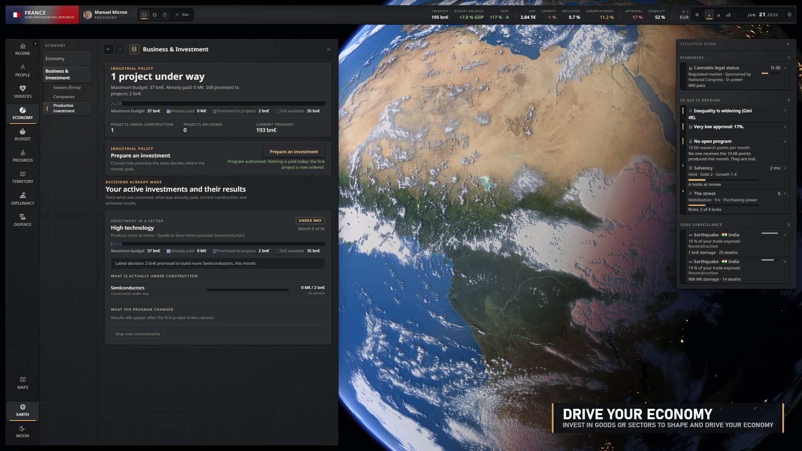Viewport: 802px width, 451px height.
Task: Toggle the War mode button
Action: pyautogui.click(x=182, y=15)
